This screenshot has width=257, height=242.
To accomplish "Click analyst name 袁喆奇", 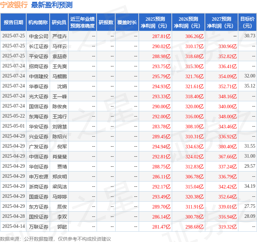I will click(59, 56).
